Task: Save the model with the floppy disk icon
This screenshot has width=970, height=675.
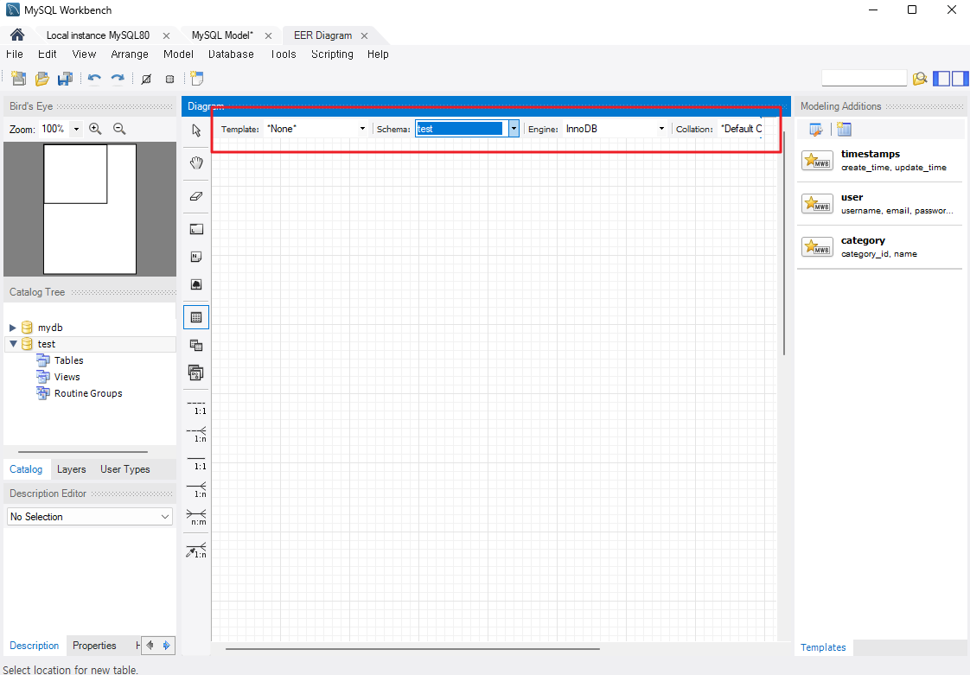Action: 65,79
